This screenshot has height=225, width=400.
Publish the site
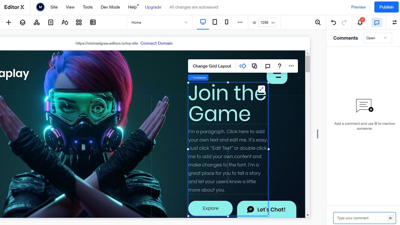(386, 7)
